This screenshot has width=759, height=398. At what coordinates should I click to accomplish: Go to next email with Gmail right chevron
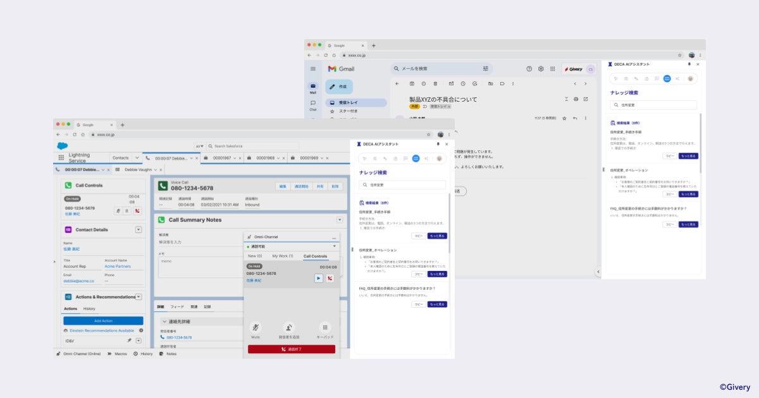click(585, 83)
